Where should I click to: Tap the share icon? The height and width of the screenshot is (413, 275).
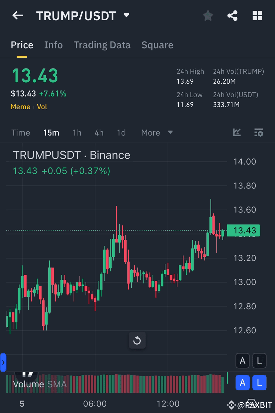[x=232, y=15]
